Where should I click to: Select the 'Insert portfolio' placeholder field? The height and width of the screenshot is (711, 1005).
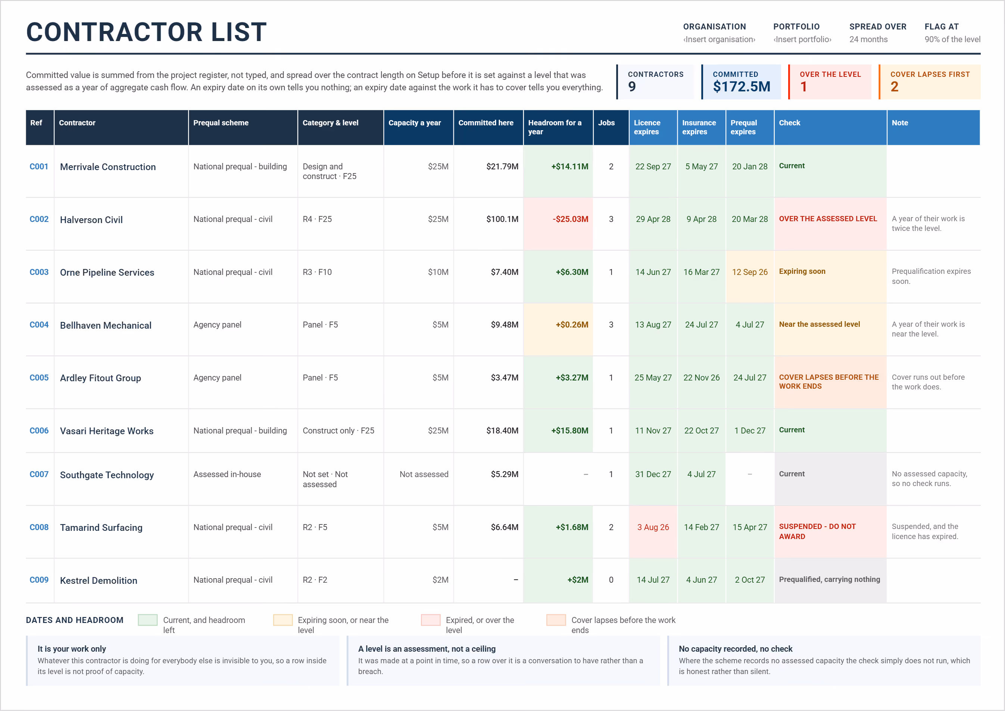802,40
